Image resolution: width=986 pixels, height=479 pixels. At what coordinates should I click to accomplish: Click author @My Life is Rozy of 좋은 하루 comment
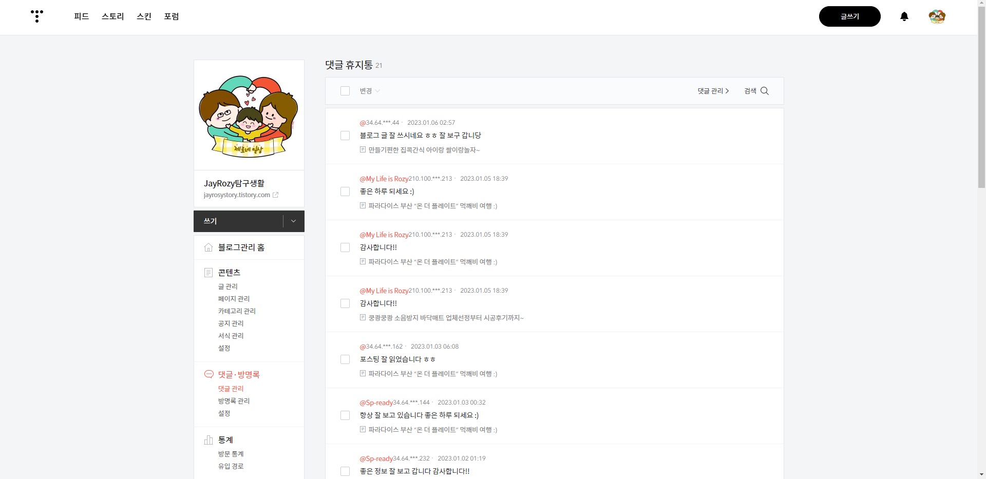click(x=384, y=179)
